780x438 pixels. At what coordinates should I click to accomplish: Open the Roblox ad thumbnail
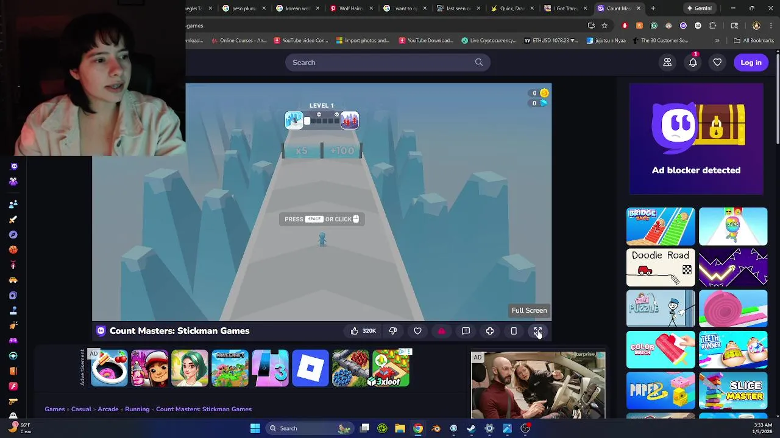310,368
